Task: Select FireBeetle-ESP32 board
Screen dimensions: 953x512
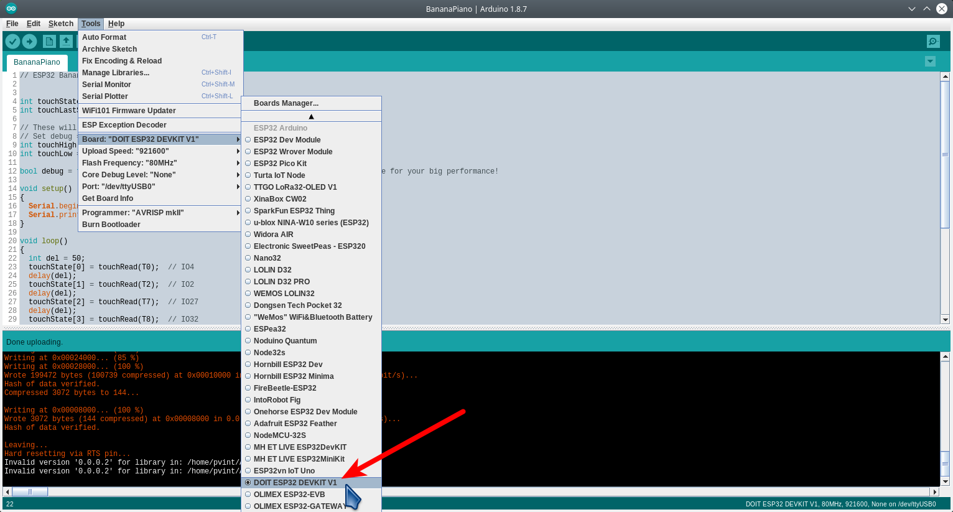Action: pyautogui.click(x=311, y=388)
